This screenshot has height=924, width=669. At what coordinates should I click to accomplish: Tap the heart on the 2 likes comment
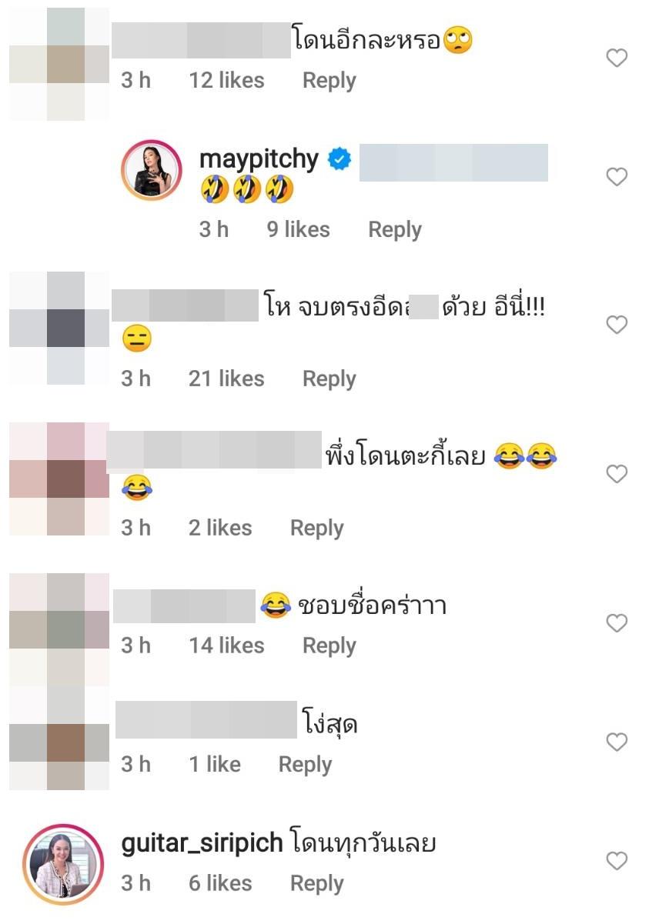(617, 474)
